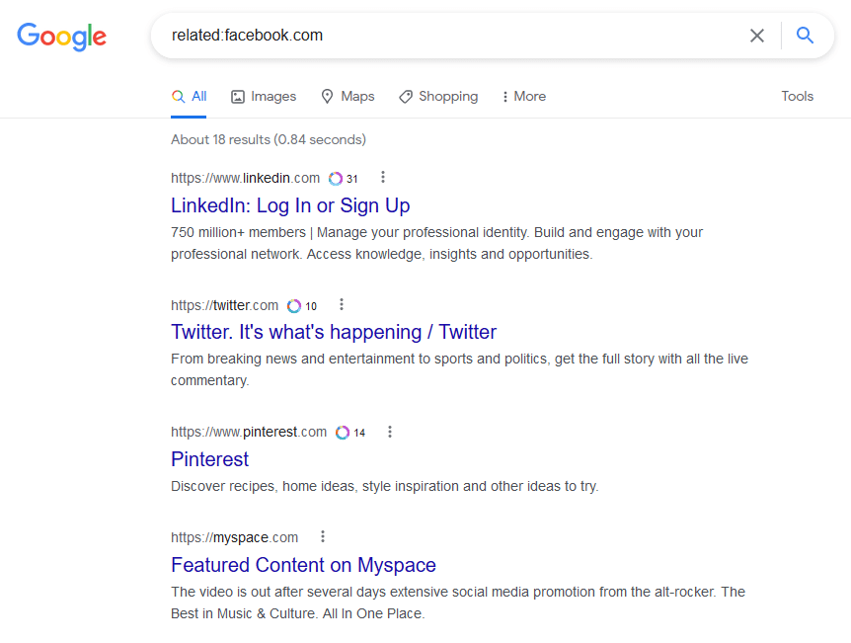This screenshot has width=851, height=643.
Task: Open the three-dot menu beside pinterest.com
Action: coord(390,432)
